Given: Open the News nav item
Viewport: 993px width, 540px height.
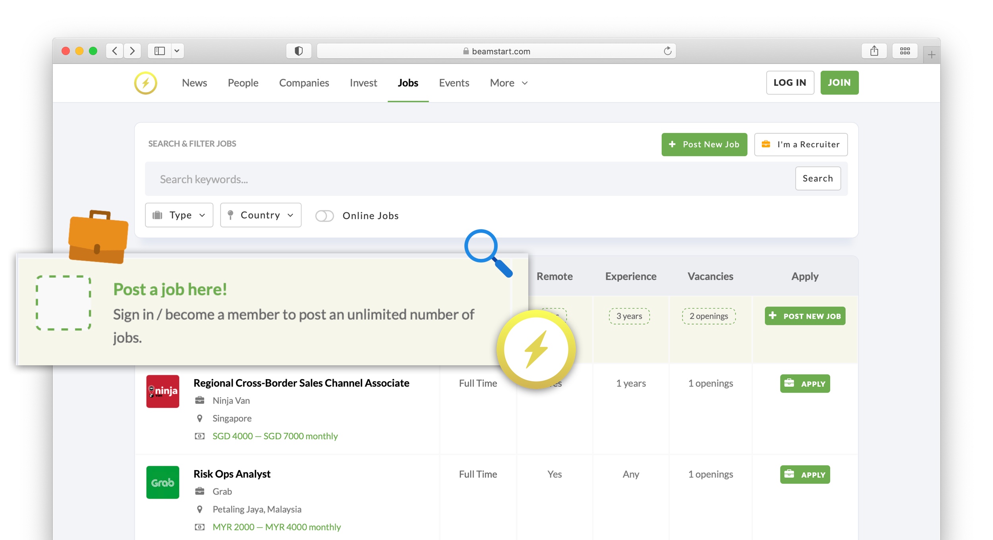Looking at the screenshot, I should [194, 83].
